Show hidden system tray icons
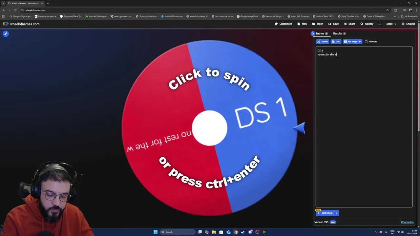420x236 pixels. click(376, 232)
